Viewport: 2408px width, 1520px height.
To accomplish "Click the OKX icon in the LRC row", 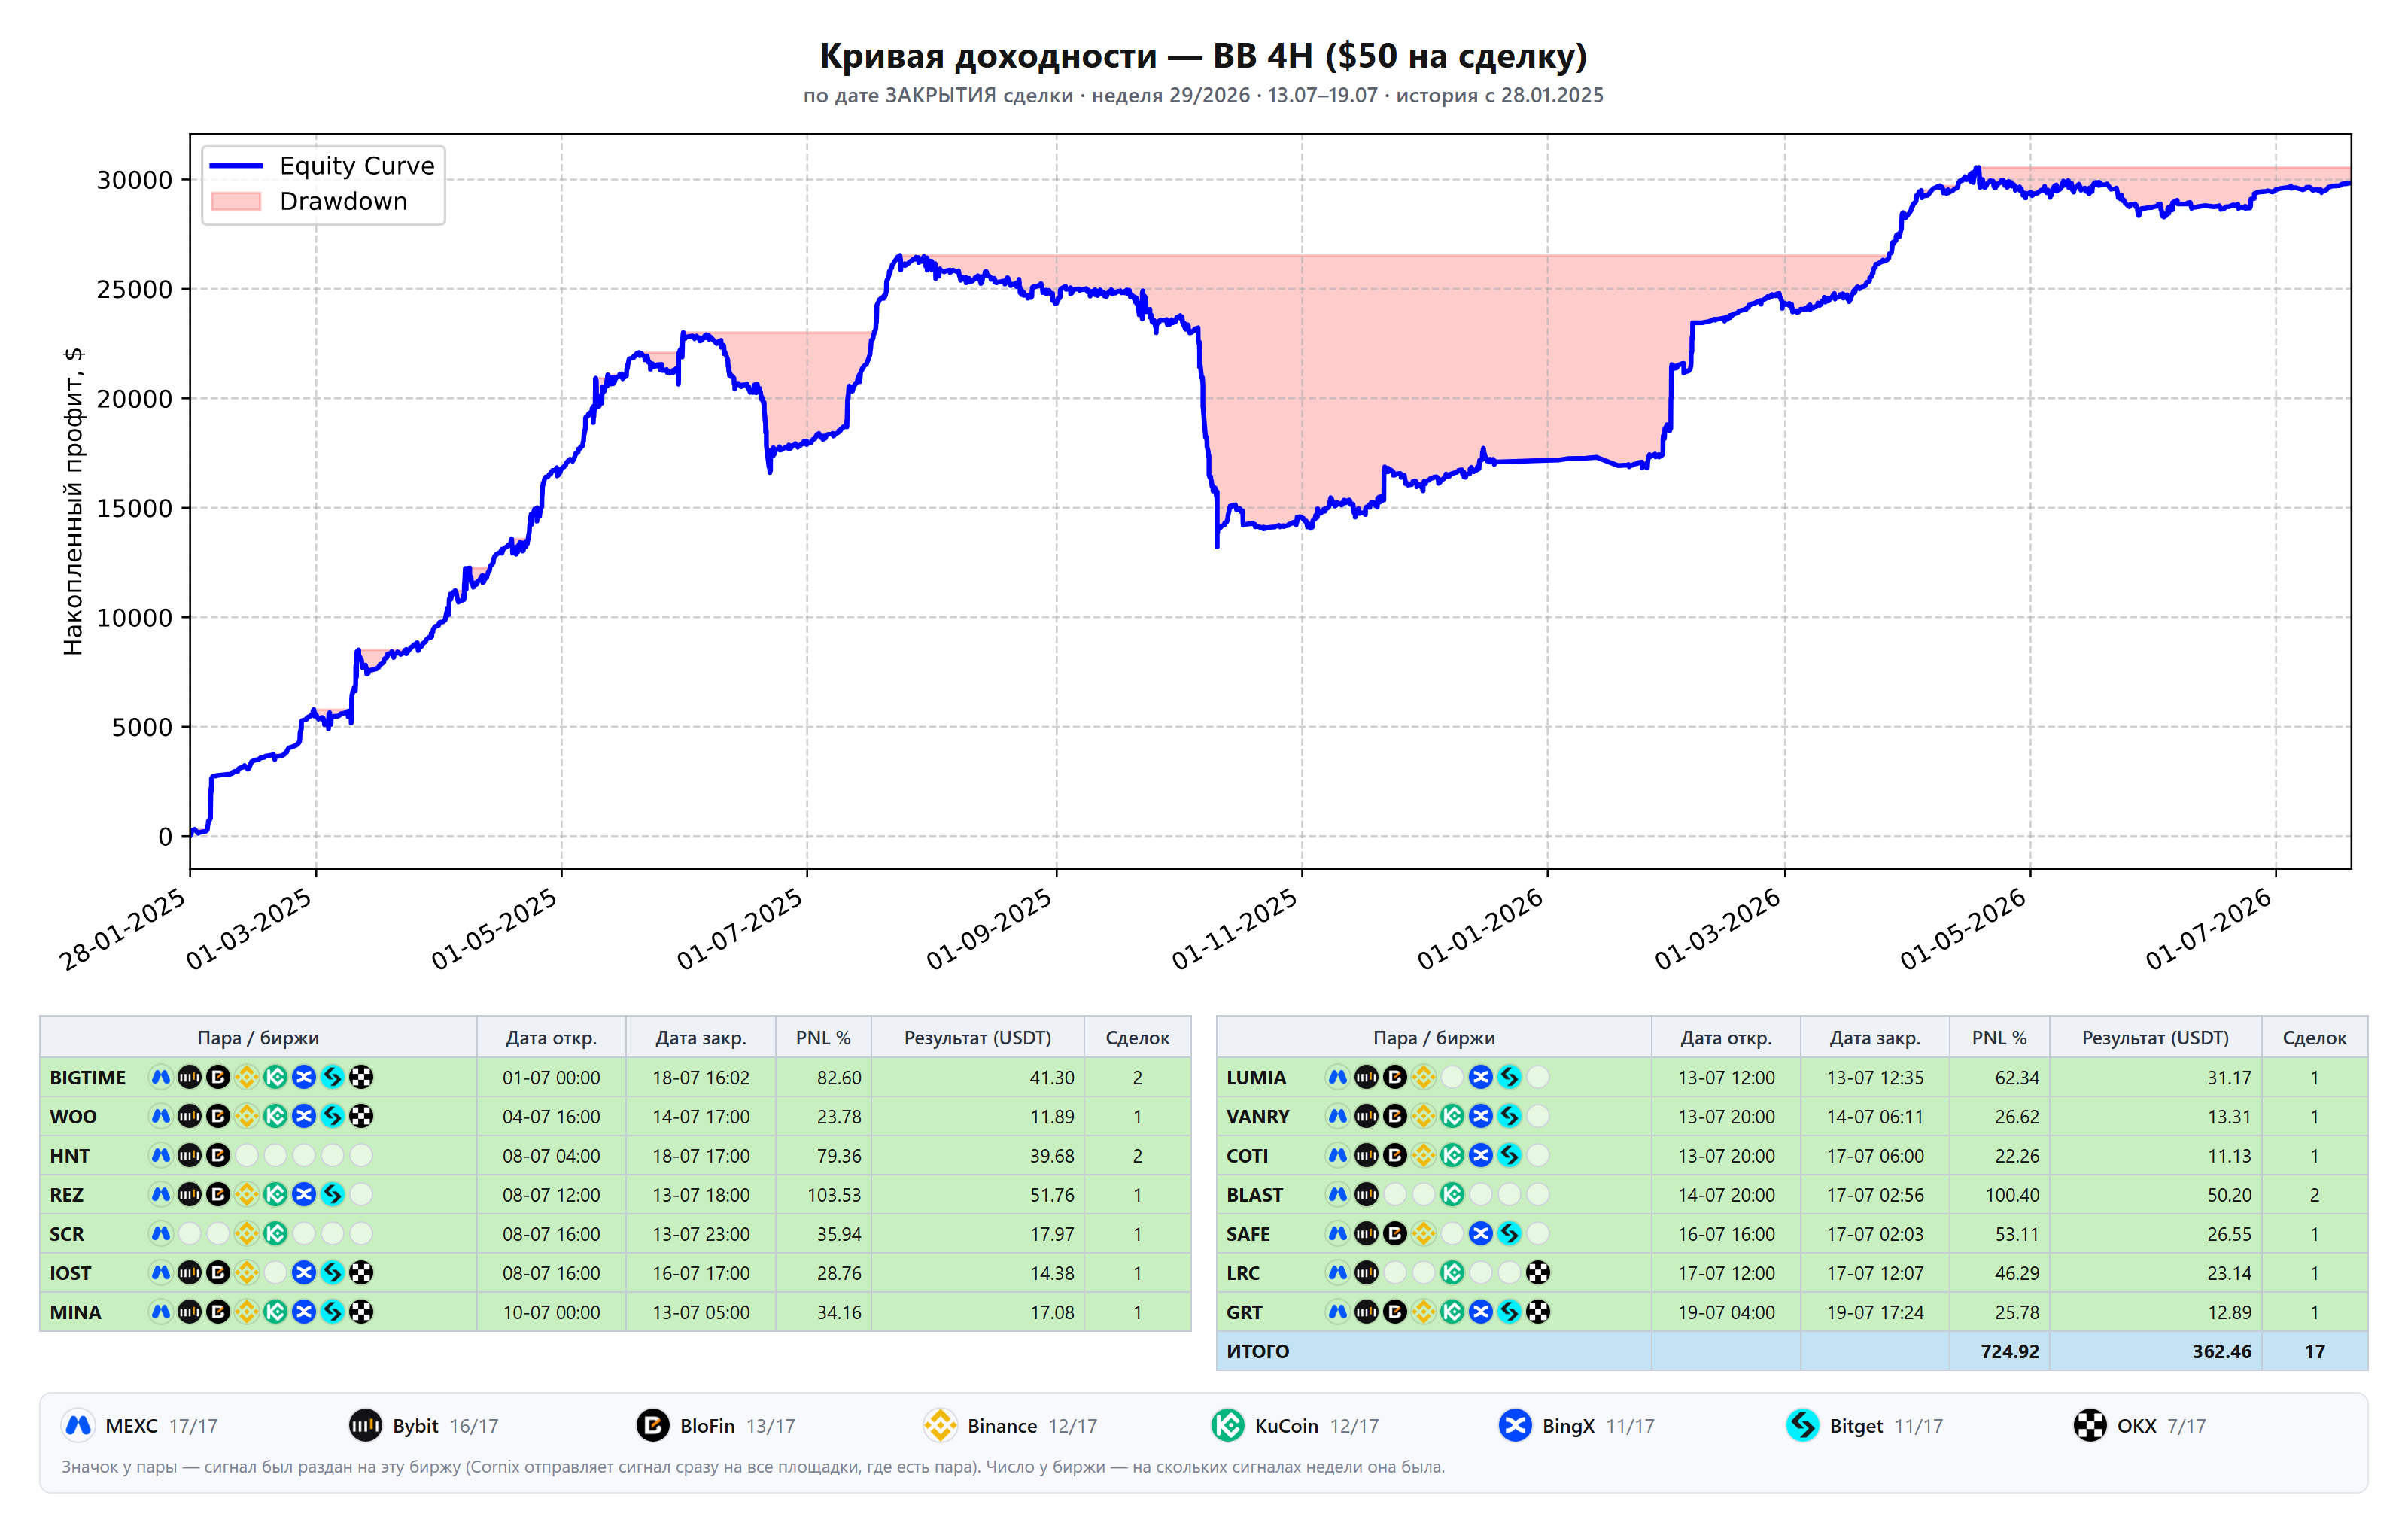I will 1538,1272.
